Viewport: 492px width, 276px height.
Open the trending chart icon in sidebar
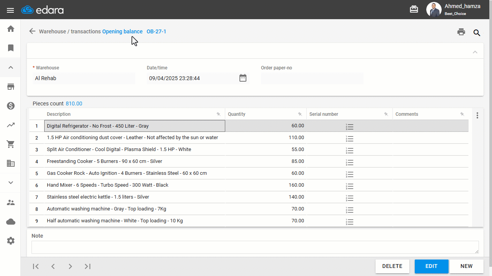pyautogui.click(x=11, y=125)
